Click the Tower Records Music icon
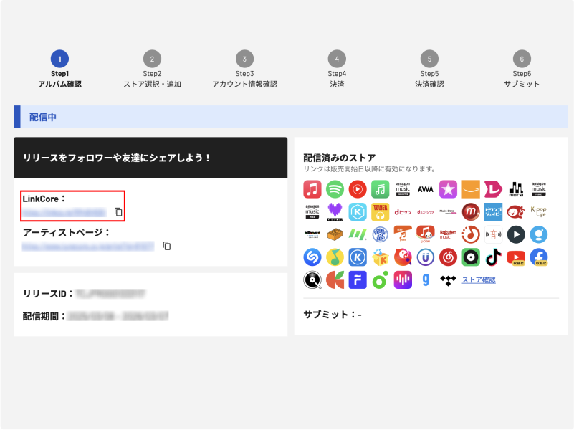The height and width of the screenshot is (430, 574). [x=380, y=212]
